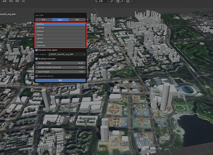Toggle the snapping magnet icon
The image size is (213, 155).
click(x=118, y=1)
